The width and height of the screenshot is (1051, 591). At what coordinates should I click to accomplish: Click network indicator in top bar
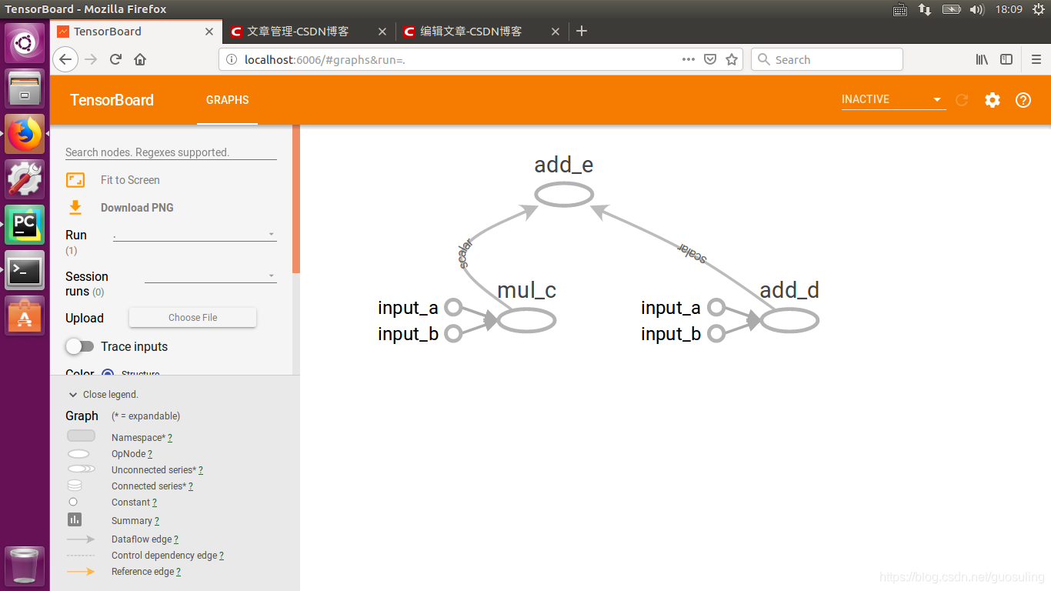pos(925,9)
